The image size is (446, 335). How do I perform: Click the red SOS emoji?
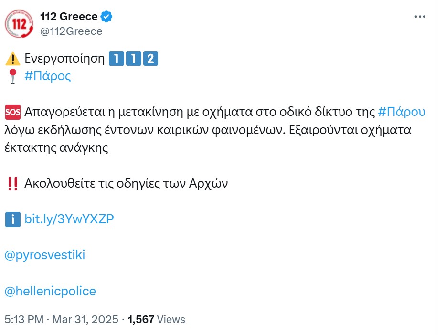tap(13, 112)
